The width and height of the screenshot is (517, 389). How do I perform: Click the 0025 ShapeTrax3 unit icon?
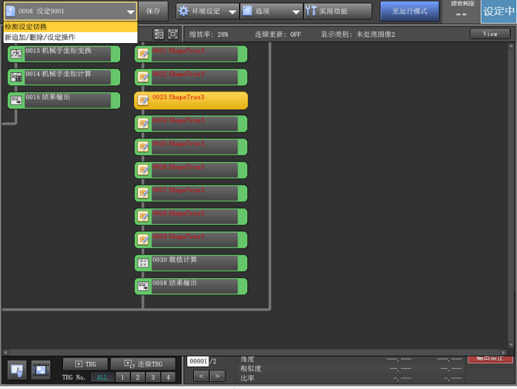click(143, 147)
